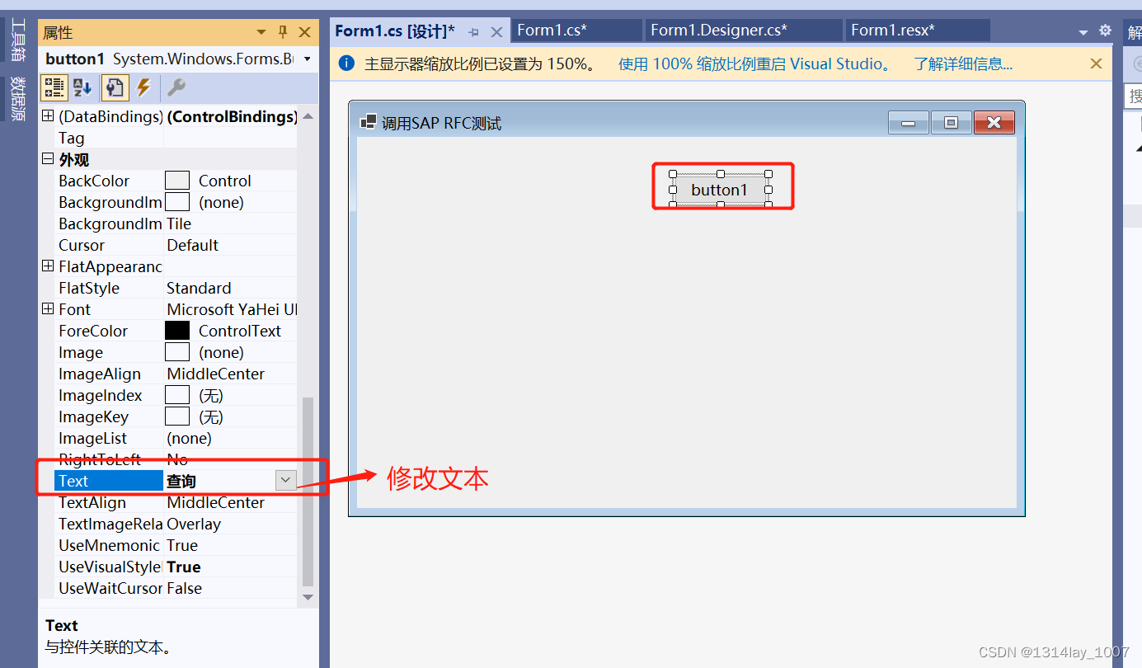
Task: Open the 工具箱 side tab
Action: 17,40
